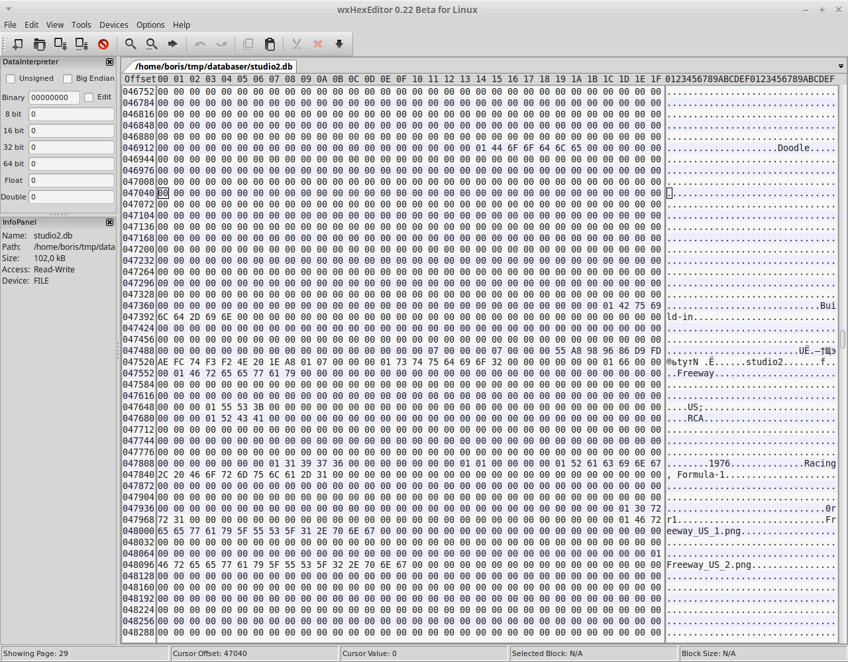Click the red Close File icon

(103, 44)
